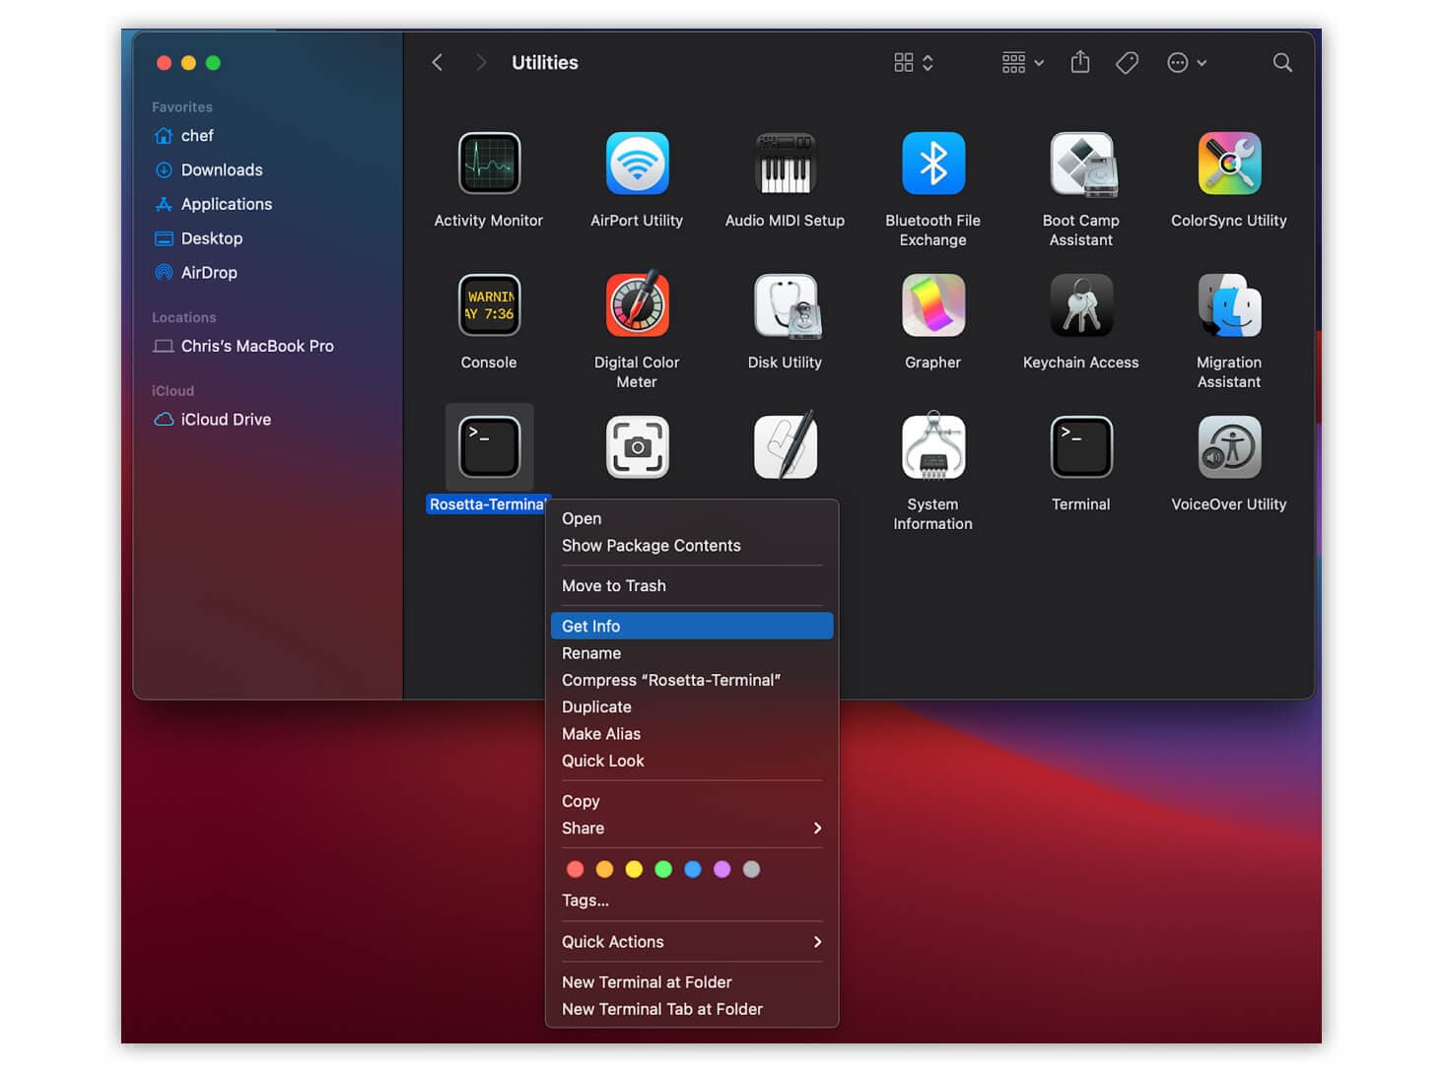
Task: Select the Grapher app icon
Action: click(x=932, y=305)
